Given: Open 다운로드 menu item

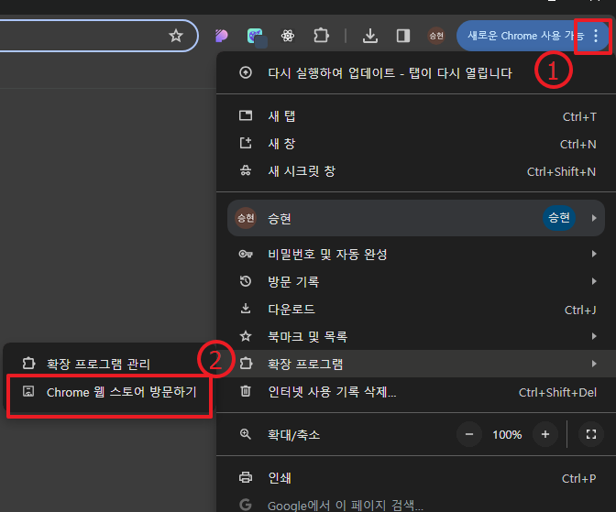Looking at the screenshot, I should [416, 309].
